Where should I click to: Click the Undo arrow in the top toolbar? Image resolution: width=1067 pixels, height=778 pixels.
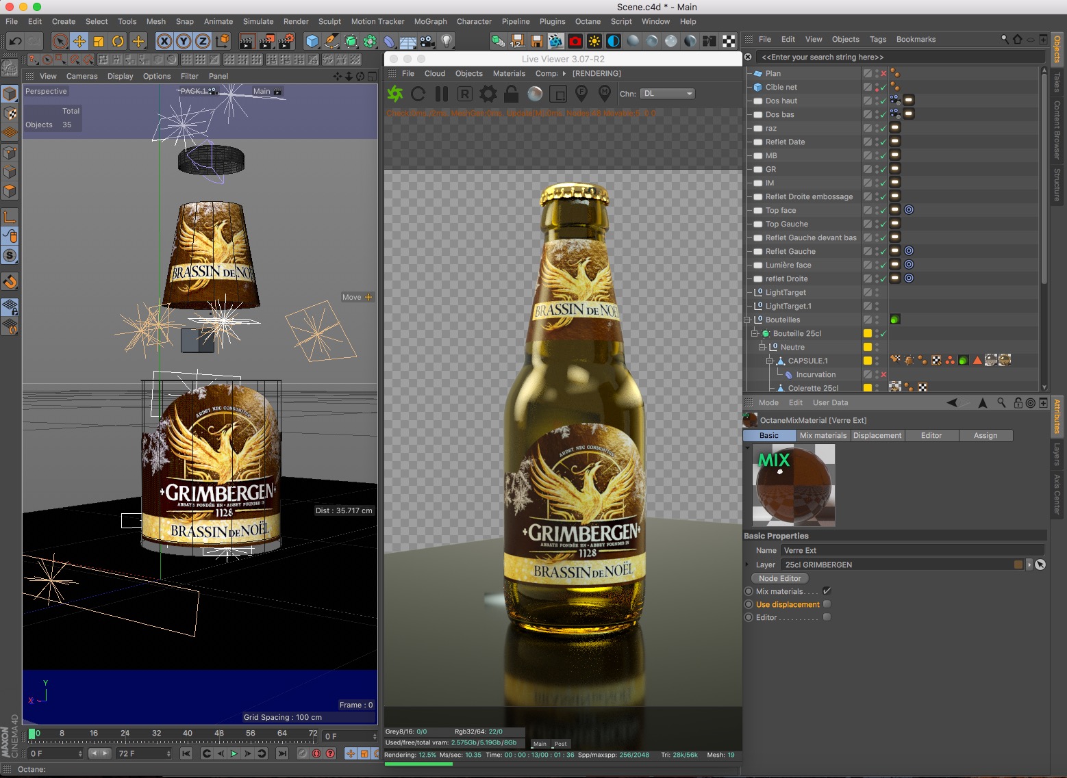15,41
